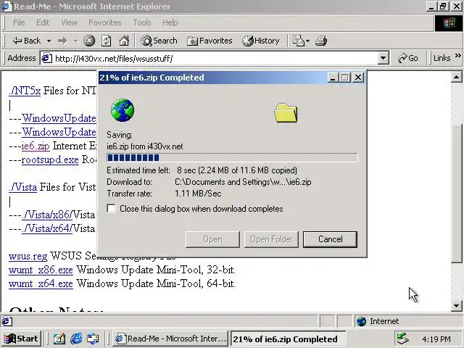Launch Internet Explorer from Quick Launch
This screenshot has width=464, height=348.
pyautogui.click(x=76, y=339)
